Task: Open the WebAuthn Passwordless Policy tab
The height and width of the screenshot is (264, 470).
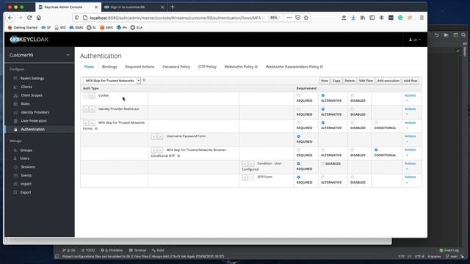Action: (292, 67)
